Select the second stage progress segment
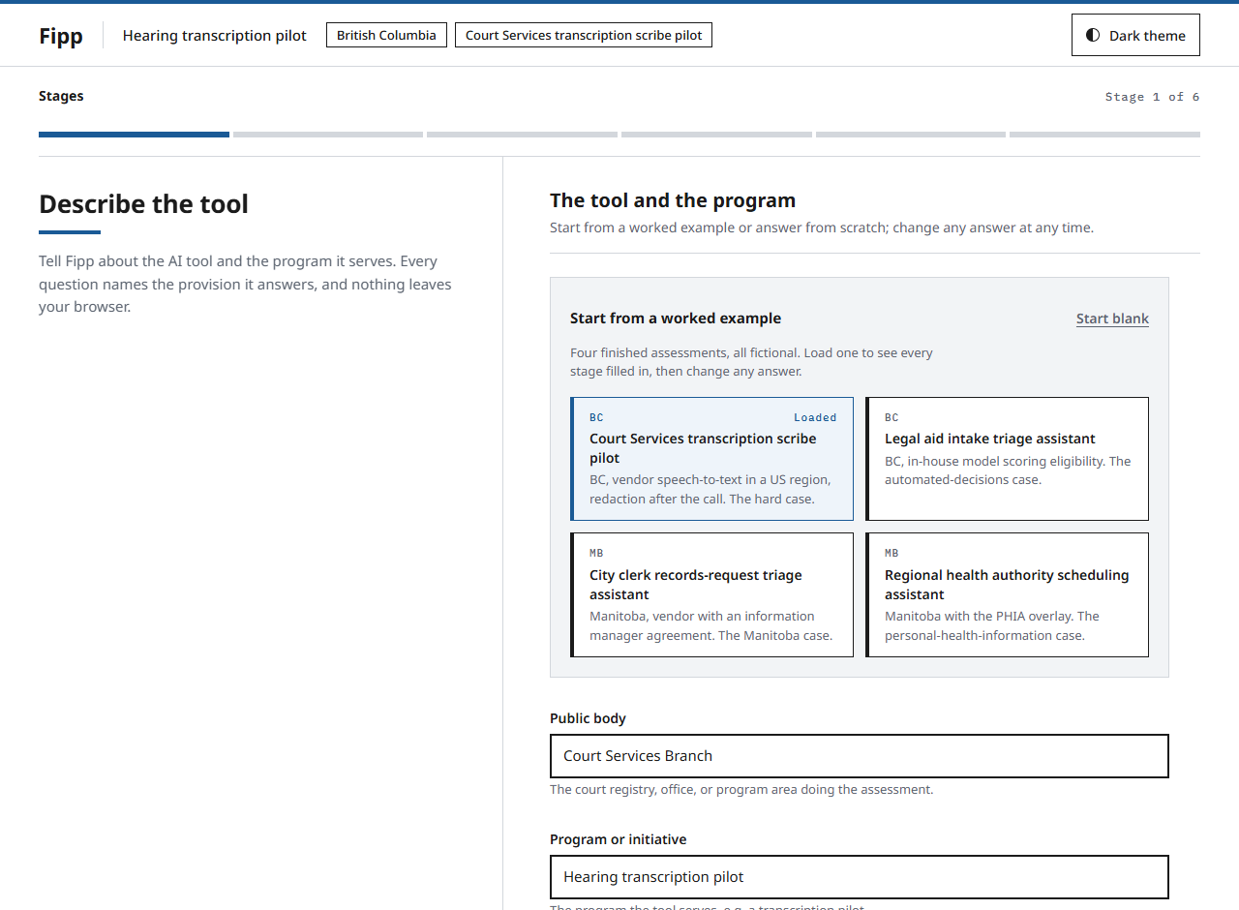The width and height of the screenshot is (1239, 910). [x=328, y=135]
